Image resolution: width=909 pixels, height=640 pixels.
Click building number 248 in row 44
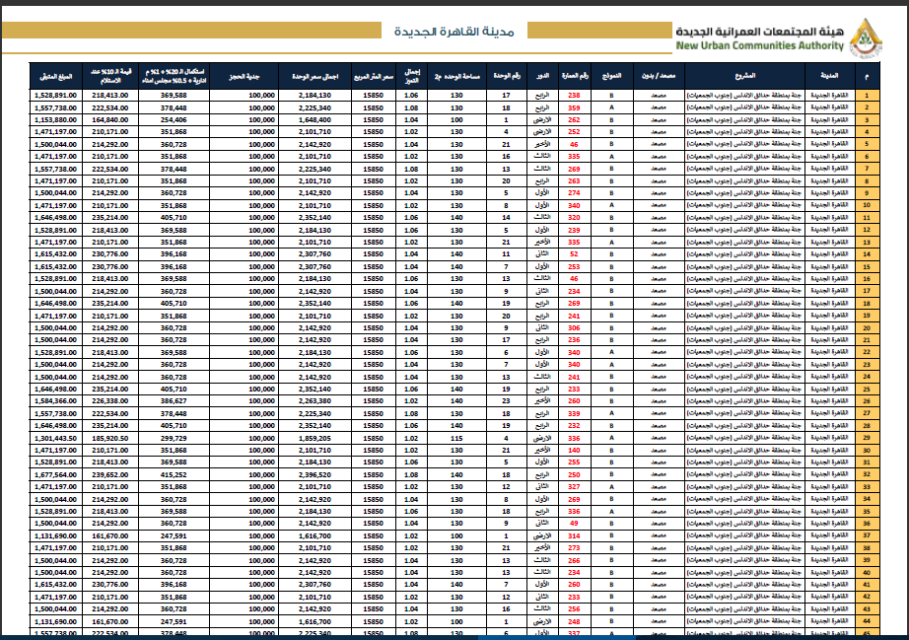click(574, 621)
